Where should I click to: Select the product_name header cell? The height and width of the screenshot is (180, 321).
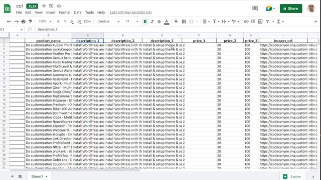(x=48, y=40)
